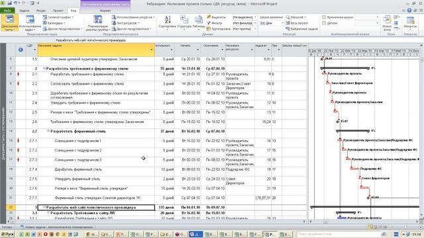Viewport: 424px width, 238px height.
Task: Open the Диаграмма Ганта view button
Action: (9, 22)
